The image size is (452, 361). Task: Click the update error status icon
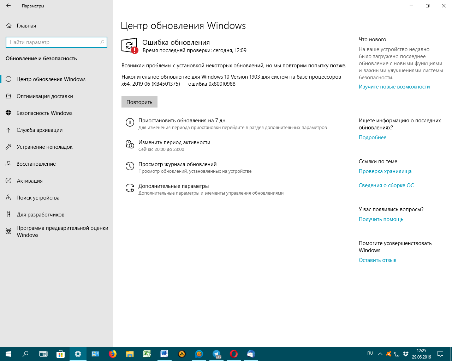pos(130,46)
